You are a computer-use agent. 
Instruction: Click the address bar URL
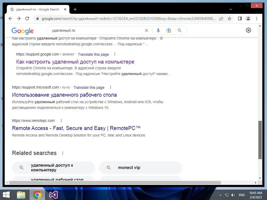click(x=128, y=18)
